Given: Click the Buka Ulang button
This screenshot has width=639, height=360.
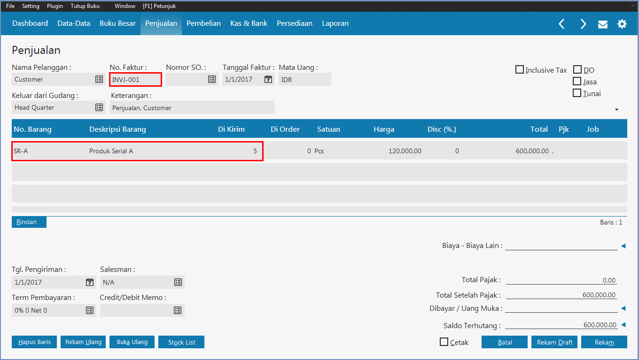Looking at the screenshot, I should pyautogui.click(x=132, y=342).
